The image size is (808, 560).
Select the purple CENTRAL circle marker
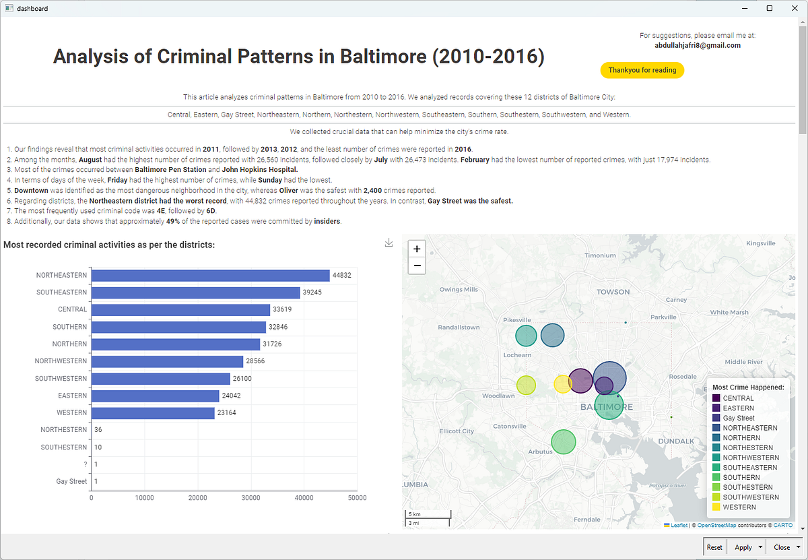580,381
